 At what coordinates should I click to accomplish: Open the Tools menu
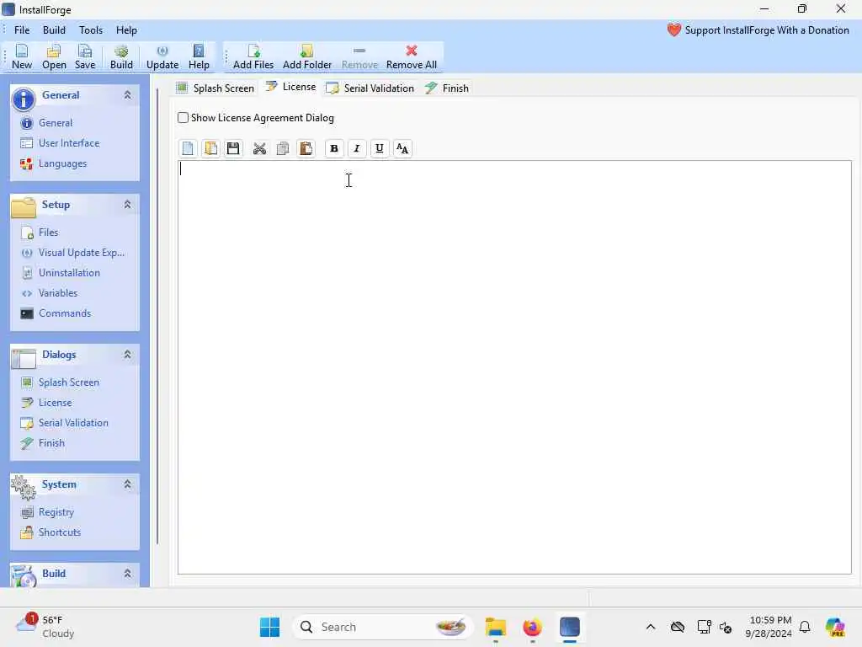pyautogui.click(x=91, y=30)
